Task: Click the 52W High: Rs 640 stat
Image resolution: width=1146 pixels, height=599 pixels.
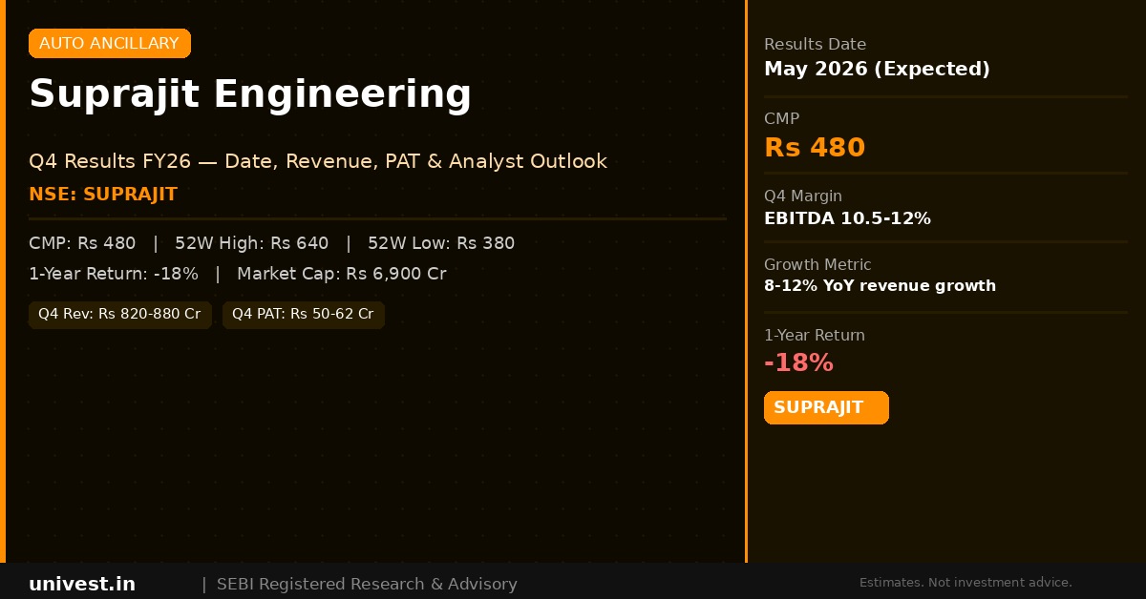Action: [x=251, y=243]
